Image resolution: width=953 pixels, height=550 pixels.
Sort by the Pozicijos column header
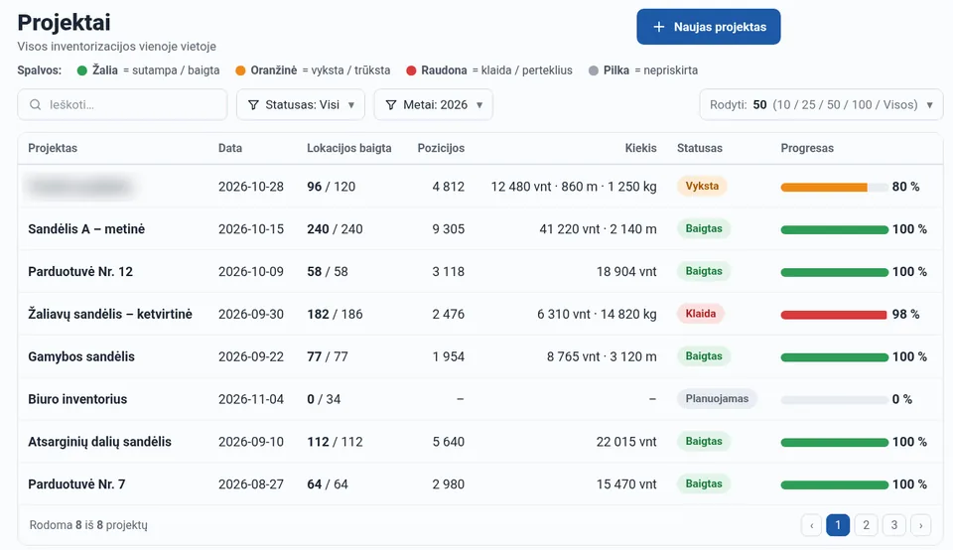coord(441,148)
